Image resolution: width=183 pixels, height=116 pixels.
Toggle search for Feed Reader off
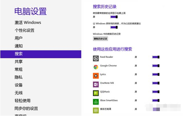[x=156, y=57]
